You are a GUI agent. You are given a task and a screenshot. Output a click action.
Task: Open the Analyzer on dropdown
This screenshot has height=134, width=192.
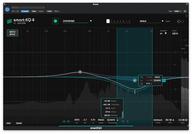(x=163, y=33)
